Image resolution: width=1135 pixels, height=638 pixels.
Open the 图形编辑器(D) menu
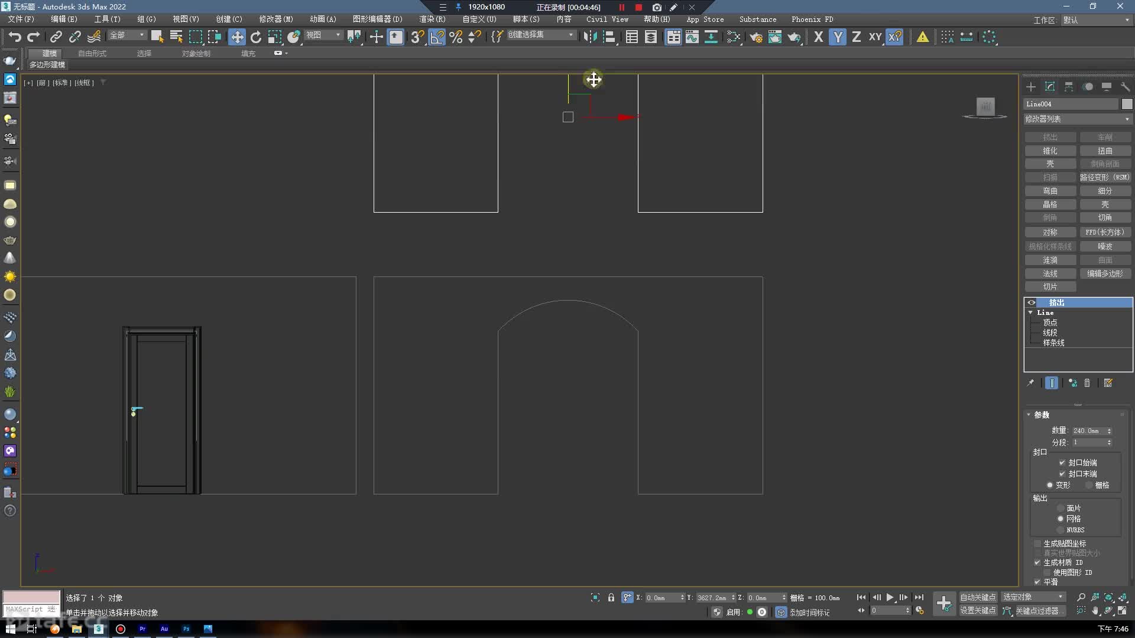tap(378, 19)
